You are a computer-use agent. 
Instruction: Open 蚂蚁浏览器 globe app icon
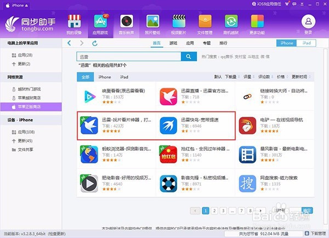[x=89, y=154]
